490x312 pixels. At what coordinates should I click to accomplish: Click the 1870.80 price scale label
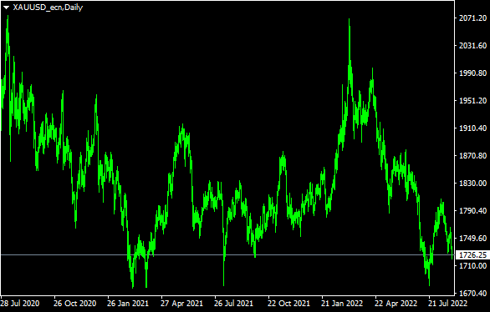(x=472, y=155)
